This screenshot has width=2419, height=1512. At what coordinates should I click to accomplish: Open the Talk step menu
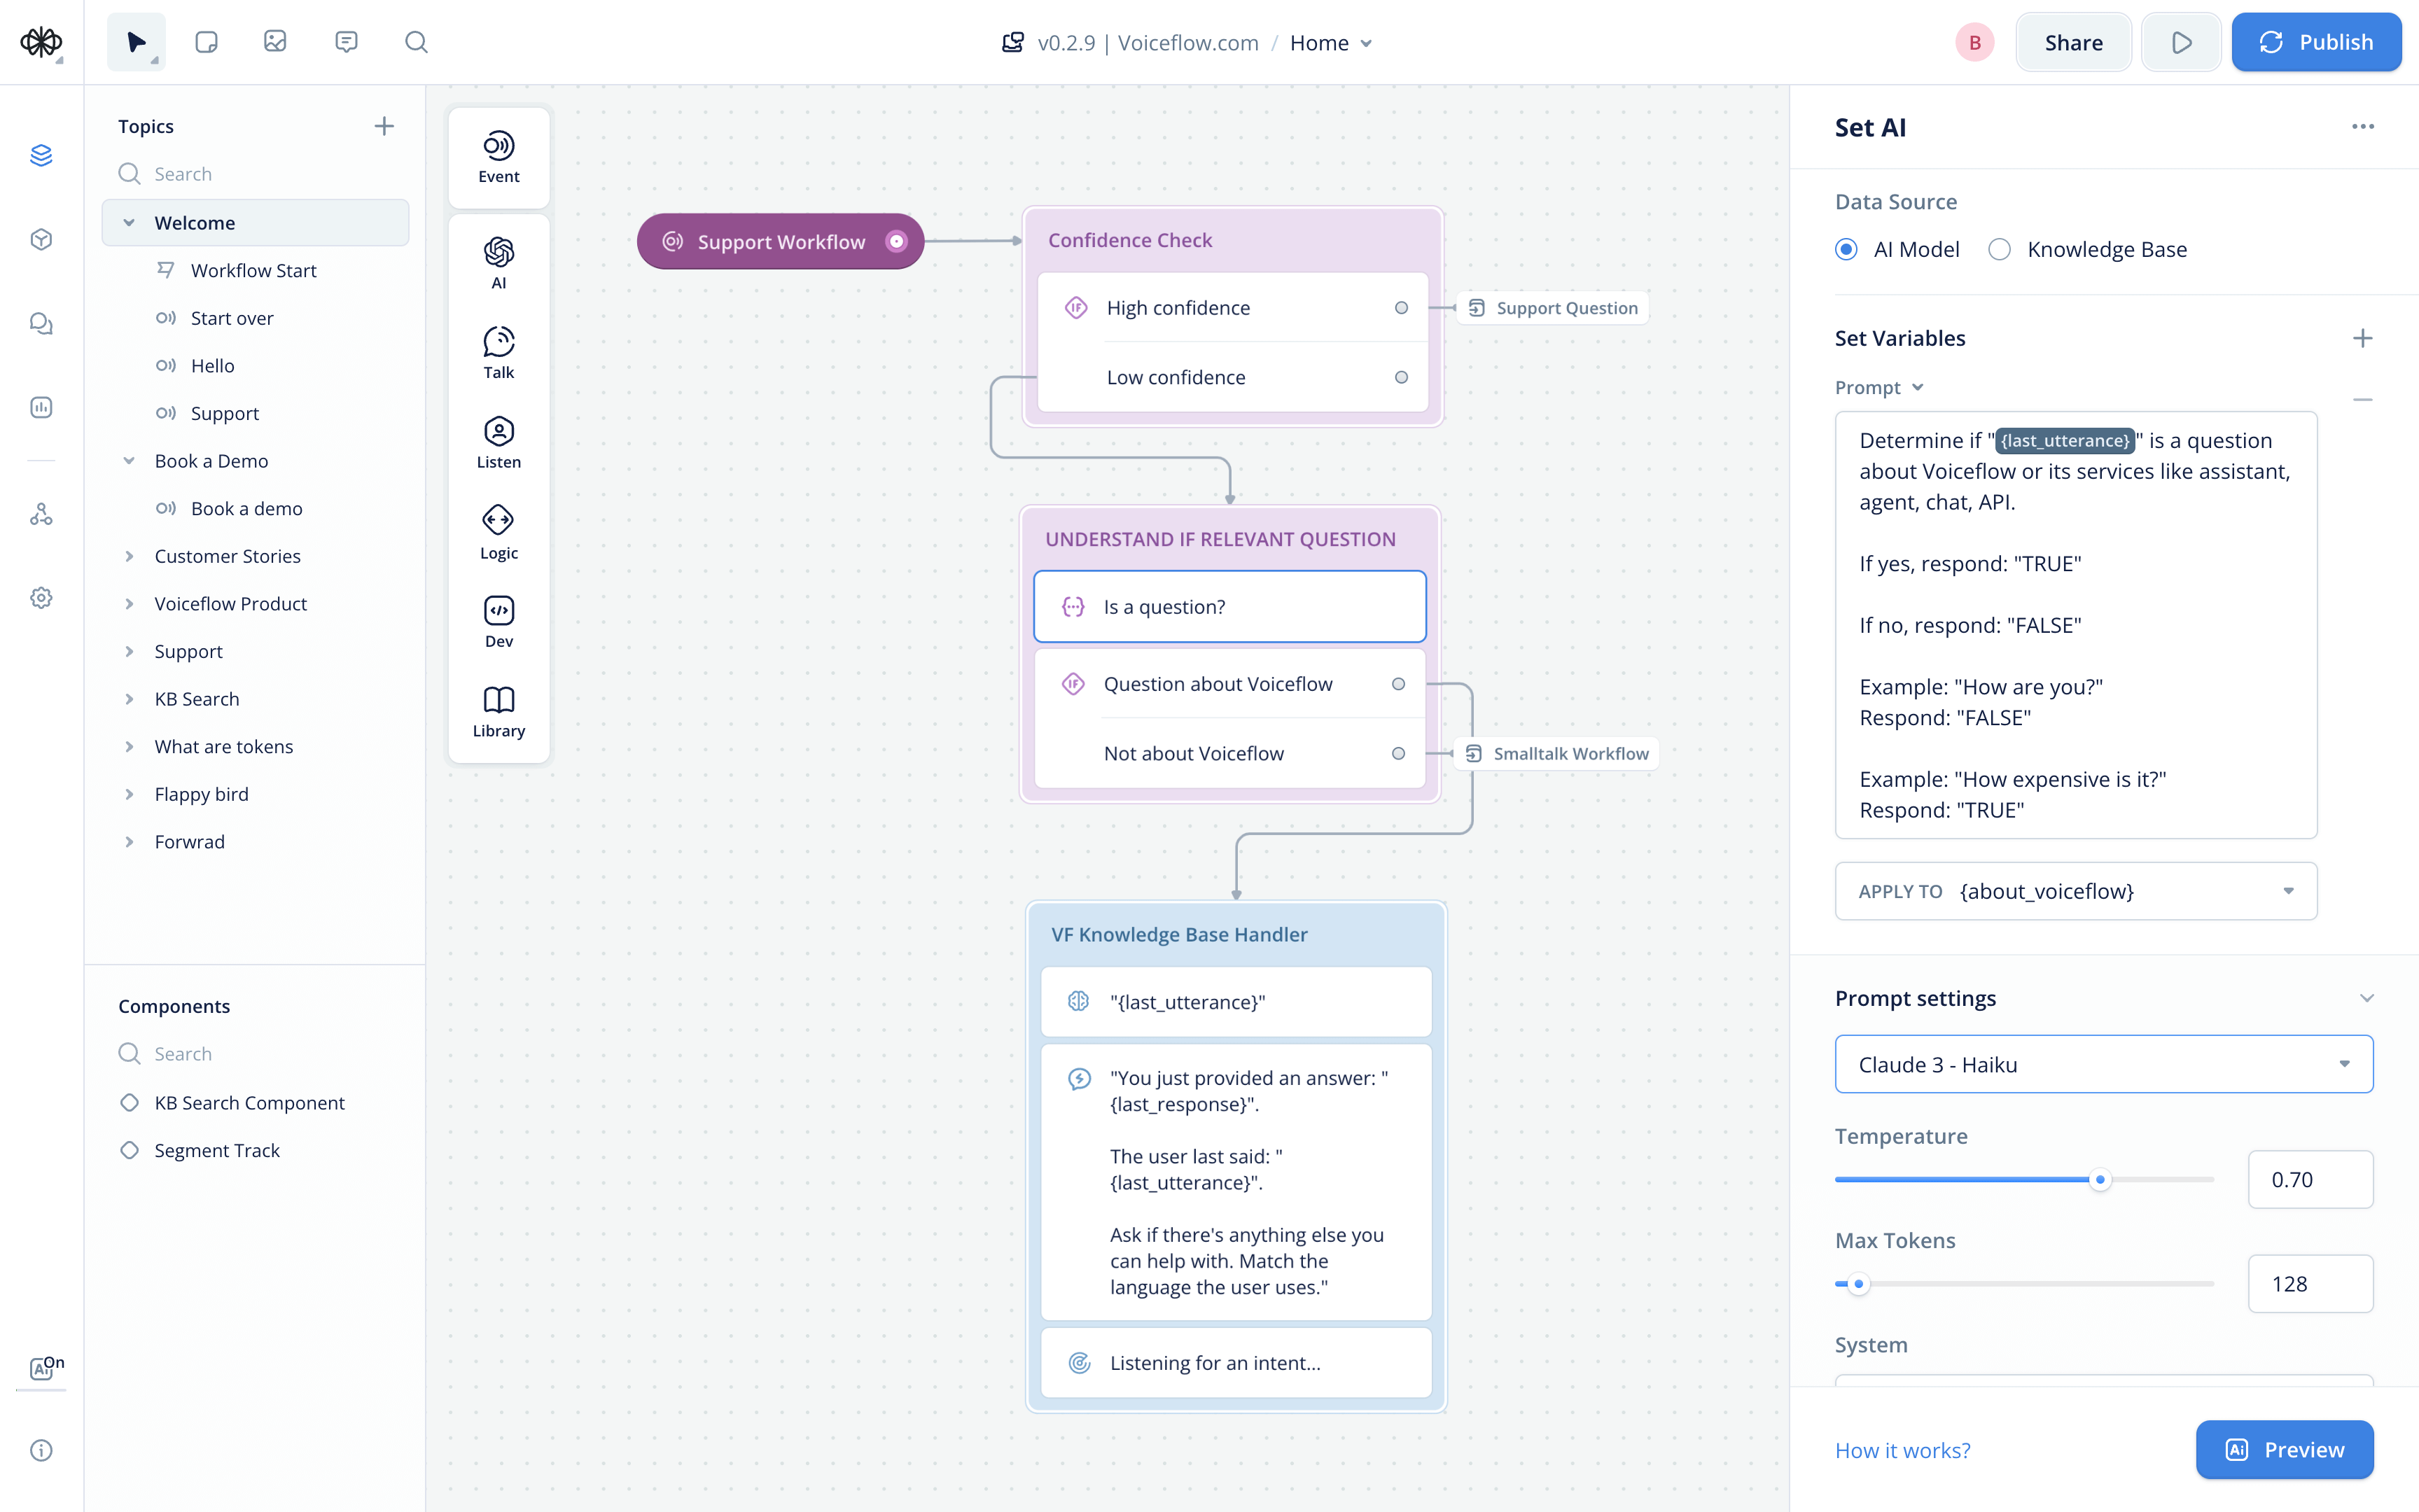tap(498, 352)
